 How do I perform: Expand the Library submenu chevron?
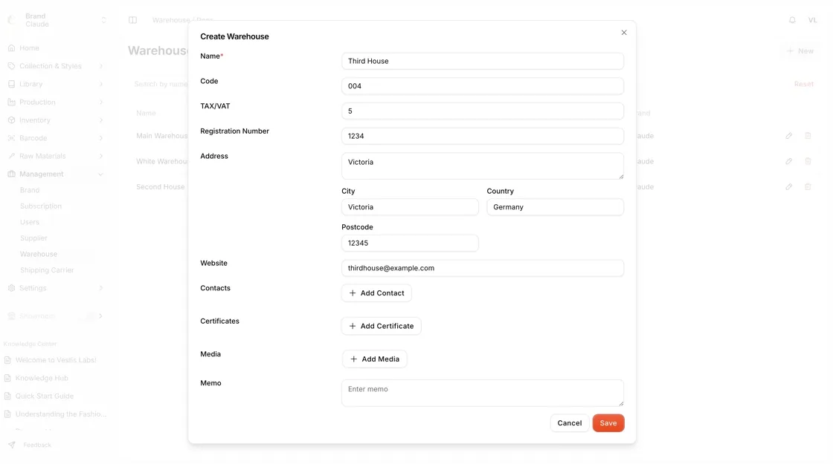[x=101, y=84]
